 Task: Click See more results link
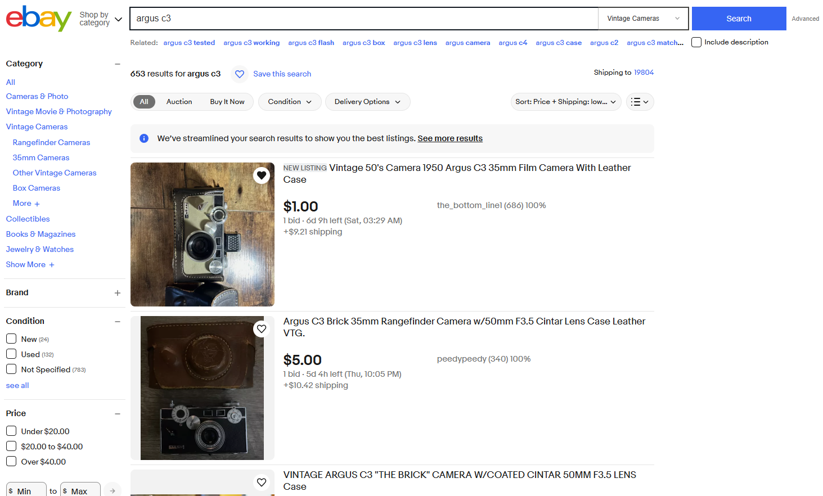click(450, 138)
